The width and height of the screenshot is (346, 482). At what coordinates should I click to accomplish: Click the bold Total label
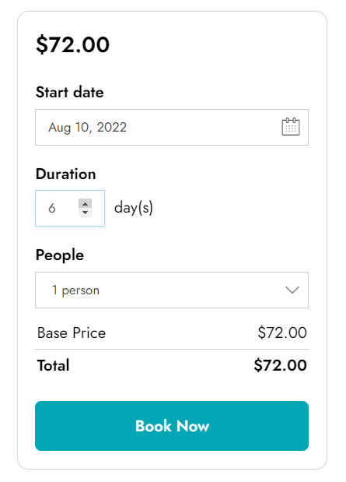[x=53, y=365]
